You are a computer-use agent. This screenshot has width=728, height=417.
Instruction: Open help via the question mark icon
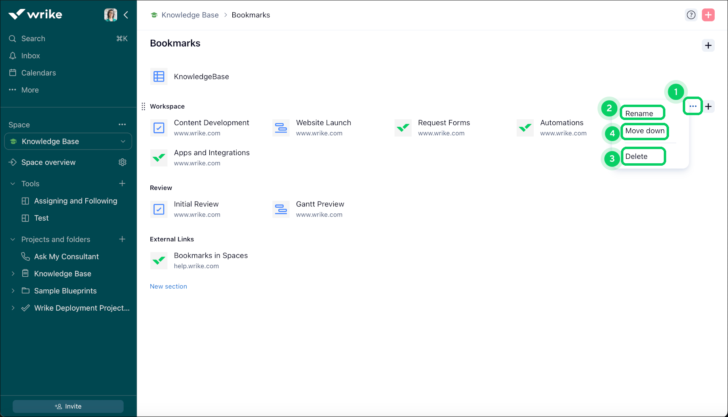coord(691,15)
